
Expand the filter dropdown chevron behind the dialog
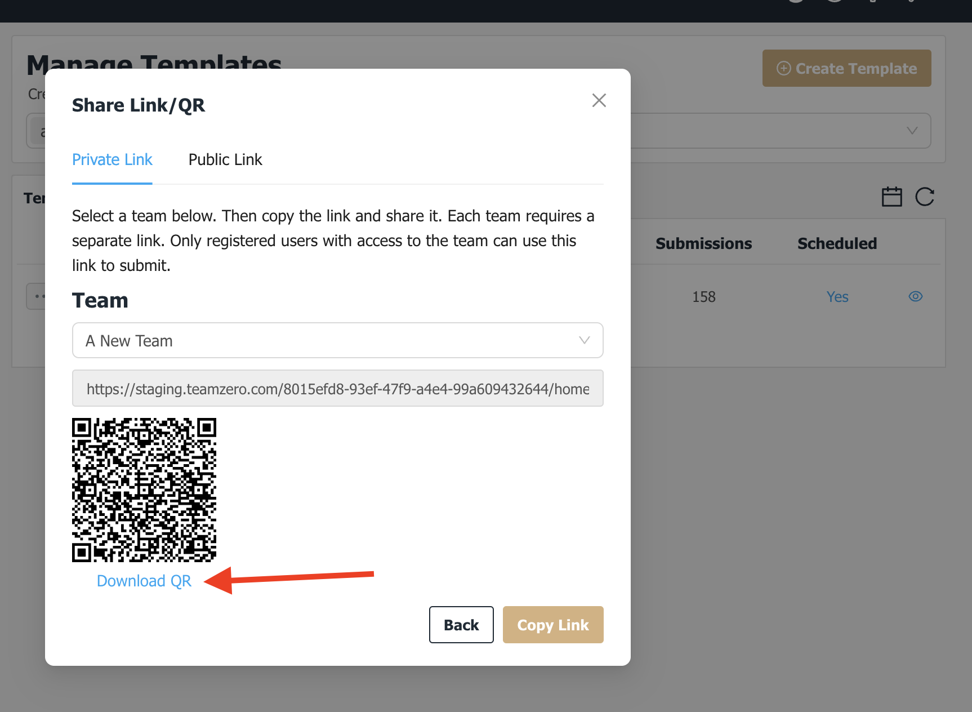coord(912,131)
